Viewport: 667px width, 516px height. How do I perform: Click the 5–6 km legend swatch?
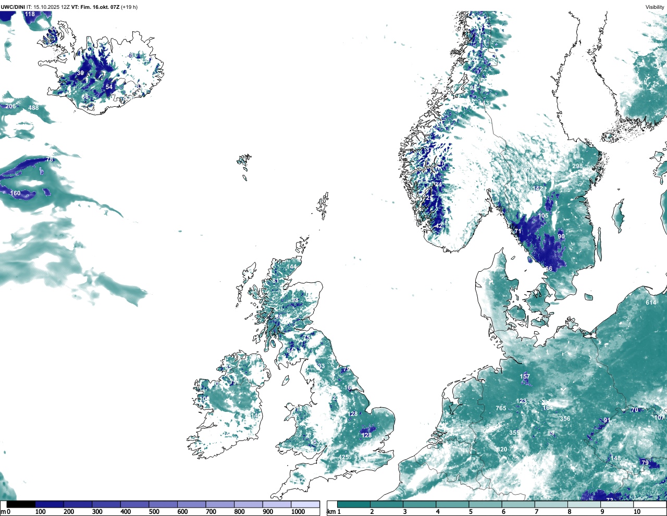coord(486,504)
